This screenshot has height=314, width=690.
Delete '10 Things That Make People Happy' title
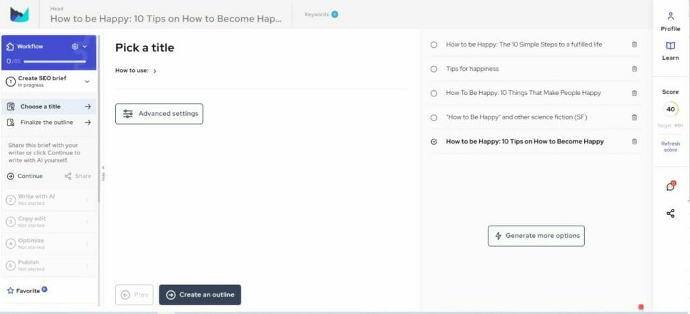click(x=634, y=93)
